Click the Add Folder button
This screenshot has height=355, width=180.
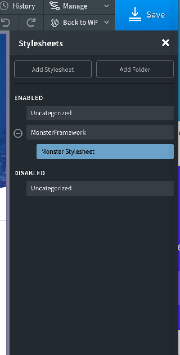click(x=135, y=69)
